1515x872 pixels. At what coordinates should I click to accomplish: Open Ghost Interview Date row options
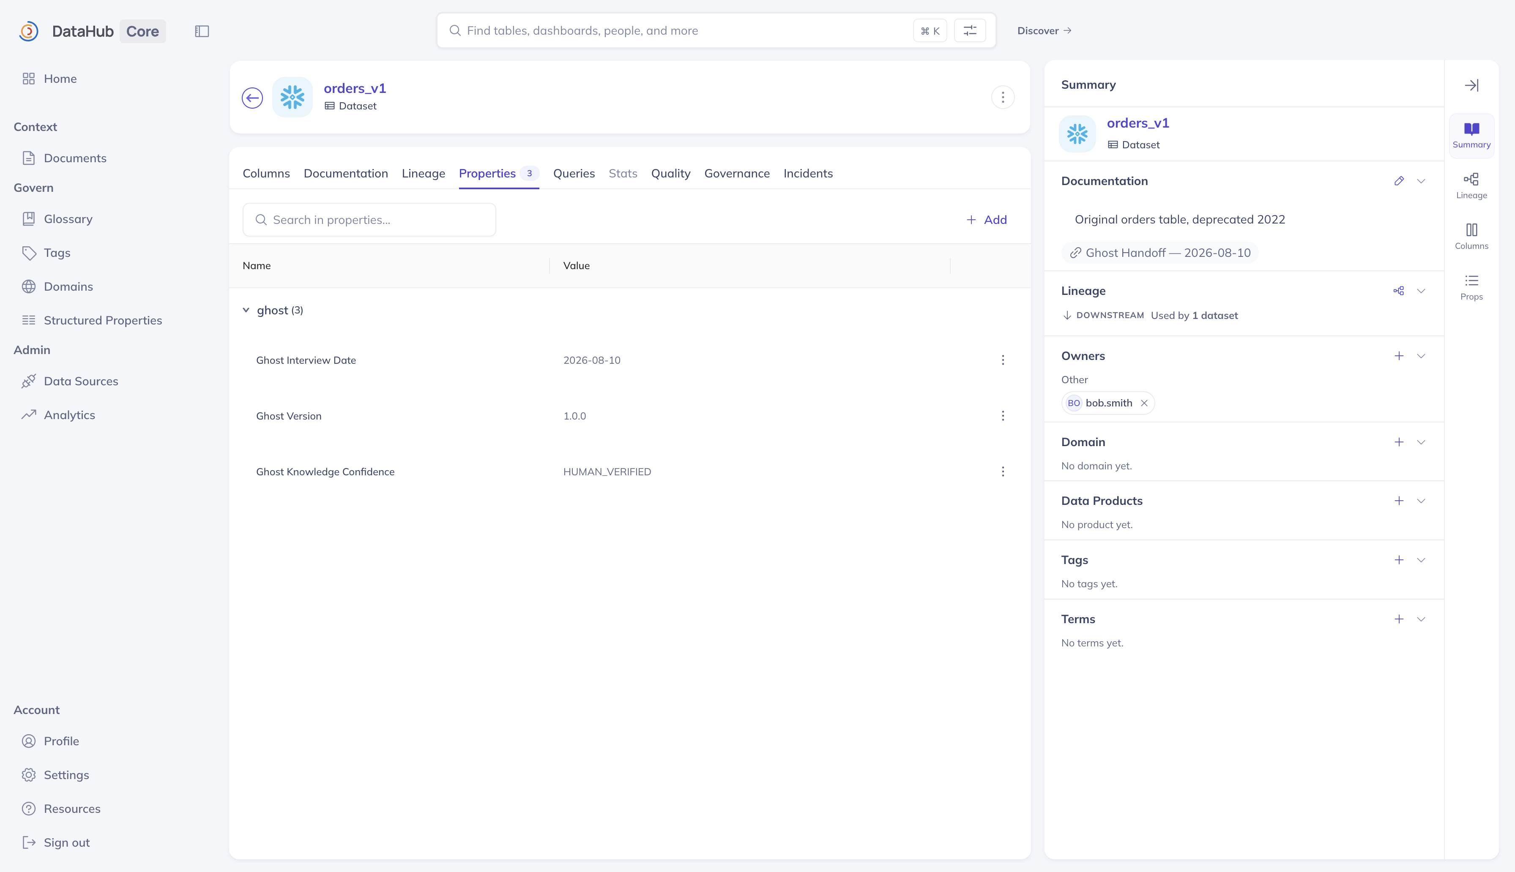1003,360
